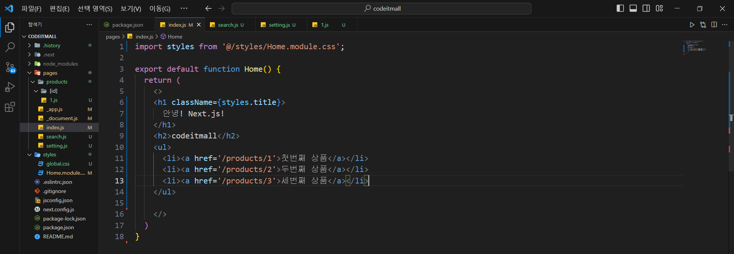This screenshot has width=734, height=254.
Task: Switch to the package.json tab
Action: coord(127,25)
